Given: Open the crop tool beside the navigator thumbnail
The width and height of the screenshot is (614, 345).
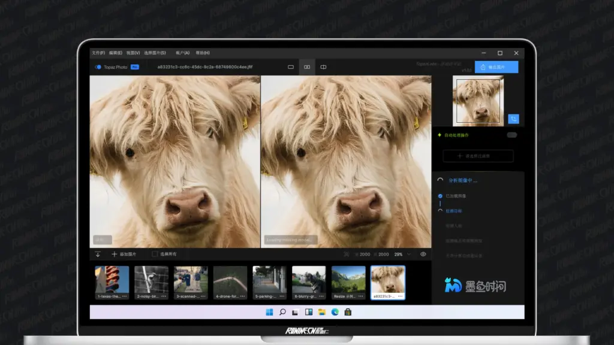Looking at the screenshot, I should 514,119.
